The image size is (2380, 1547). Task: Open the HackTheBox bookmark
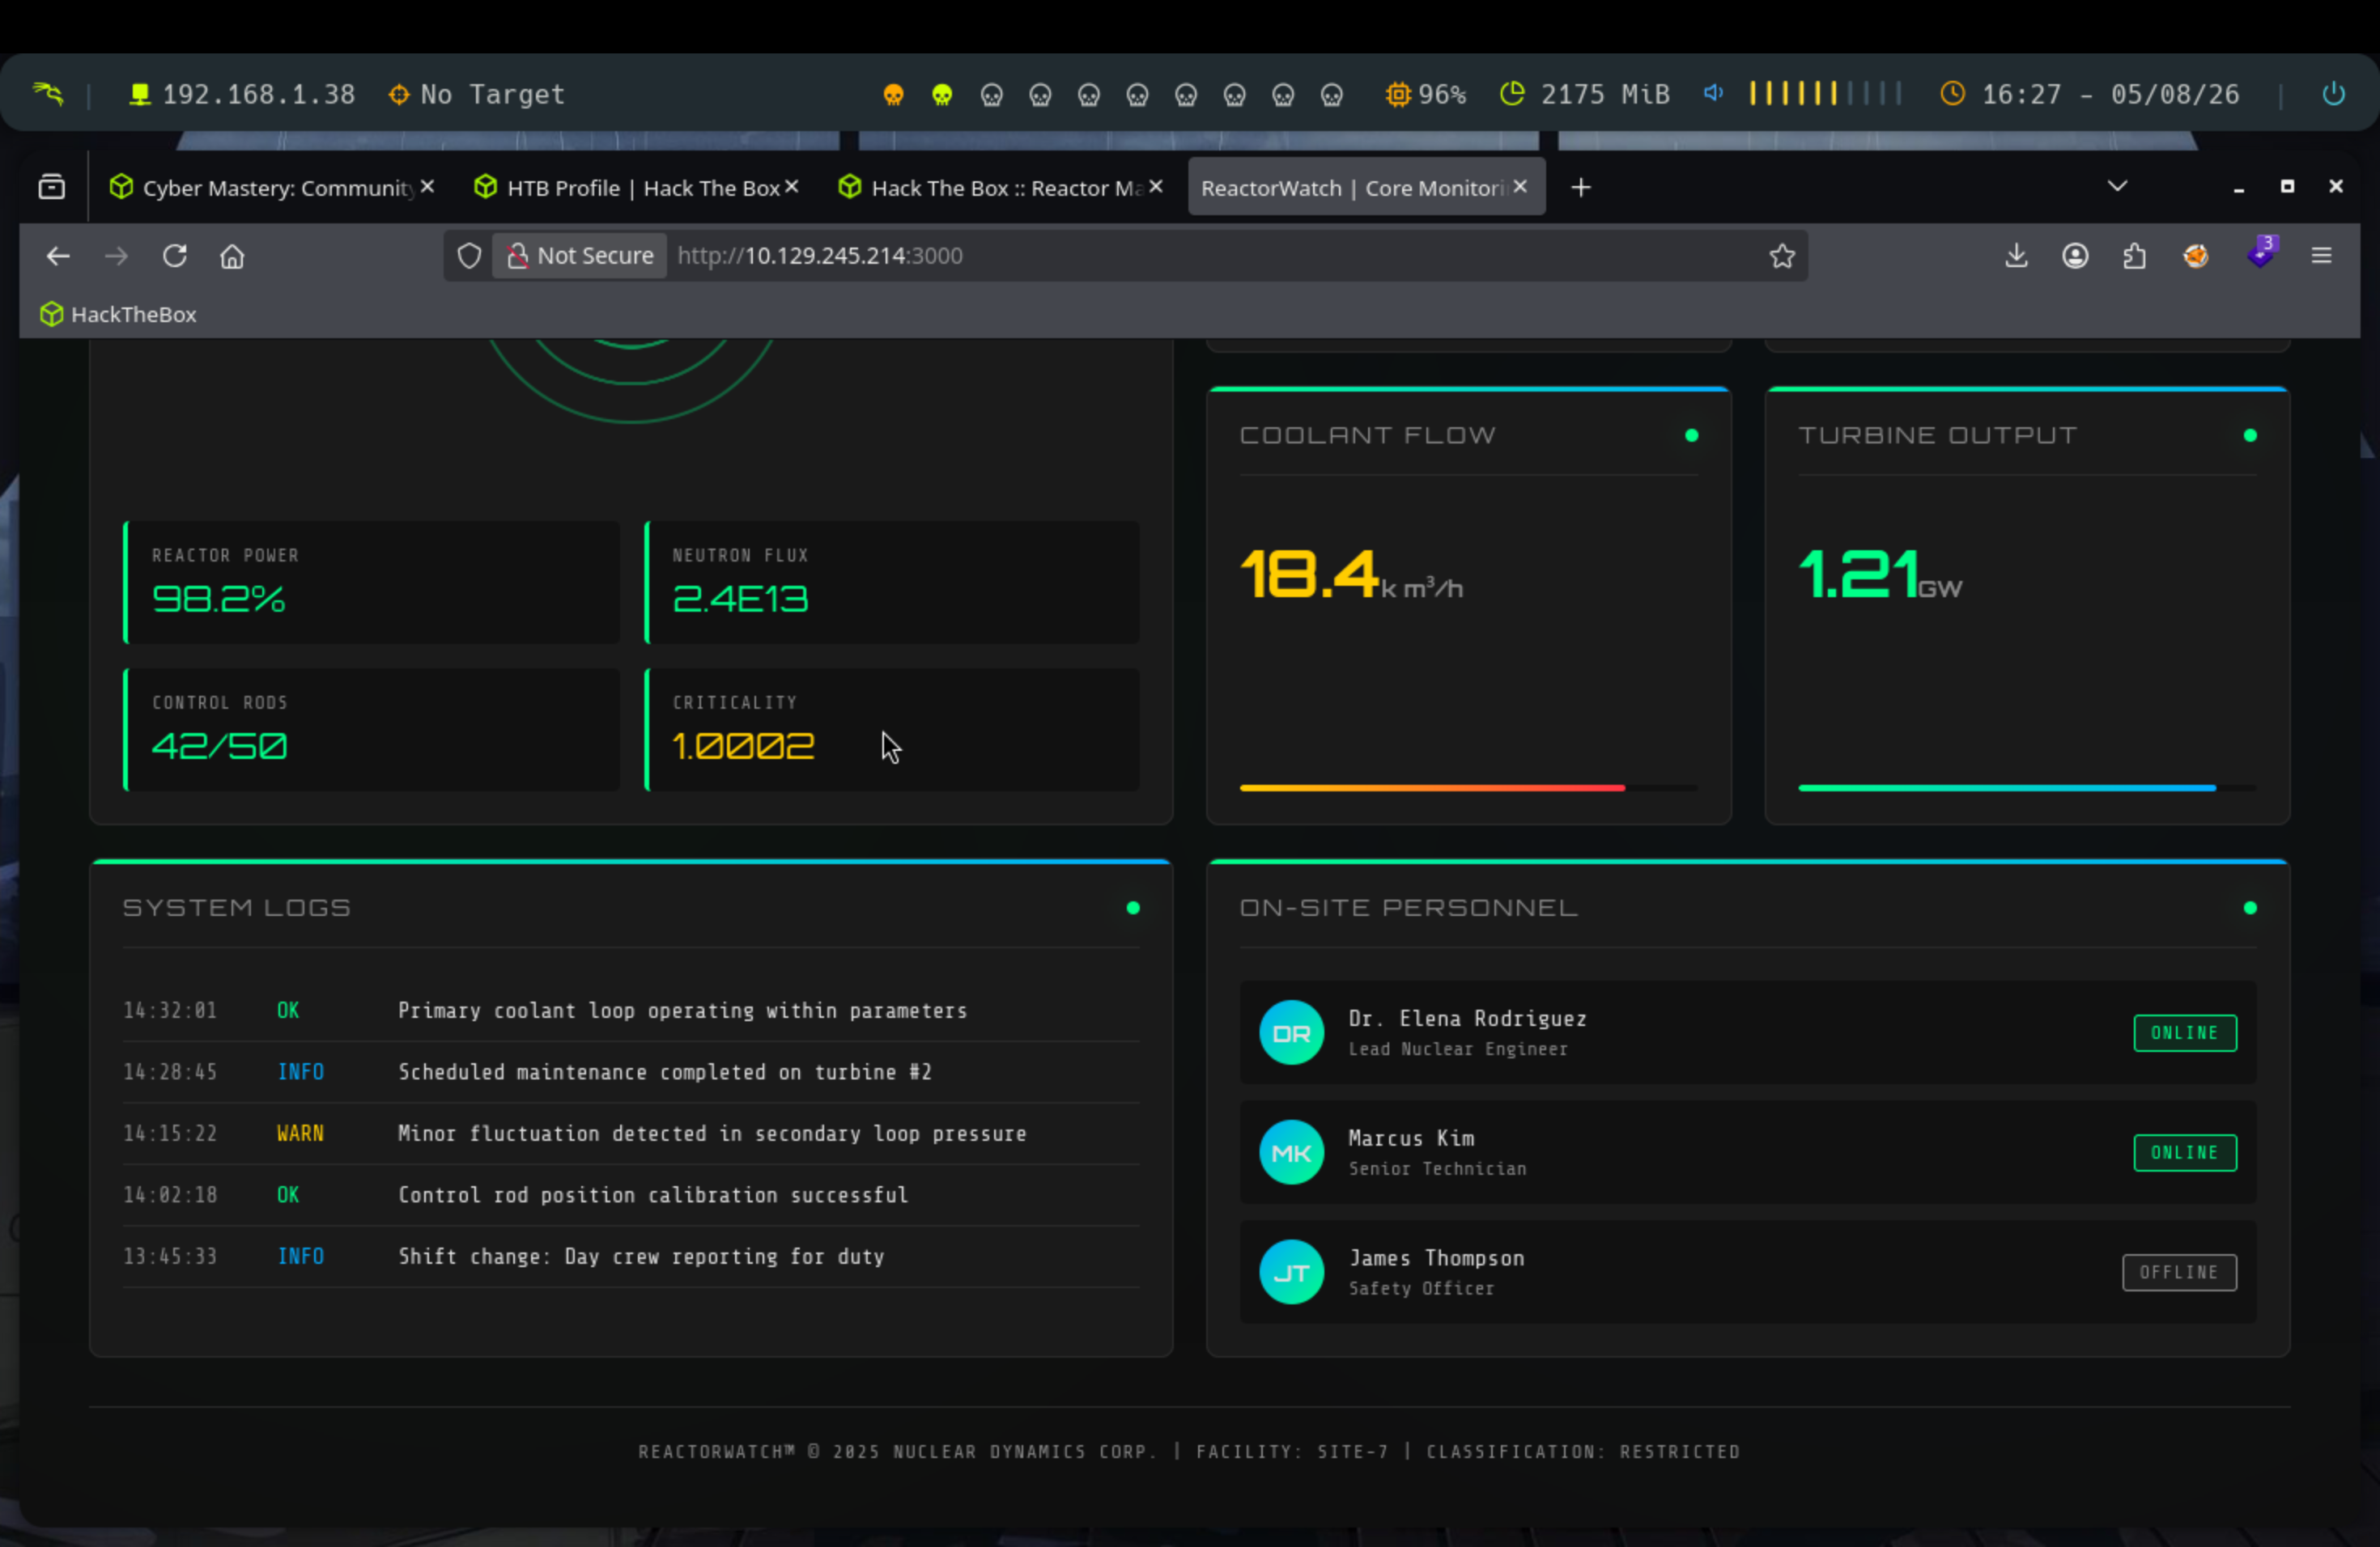pos(118,314)
